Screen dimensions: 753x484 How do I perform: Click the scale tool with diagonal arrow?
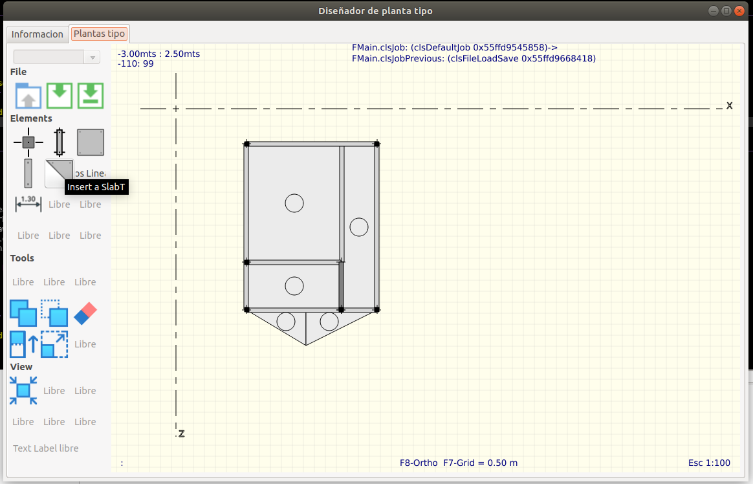pyautogui.click(x=54, y=344)
